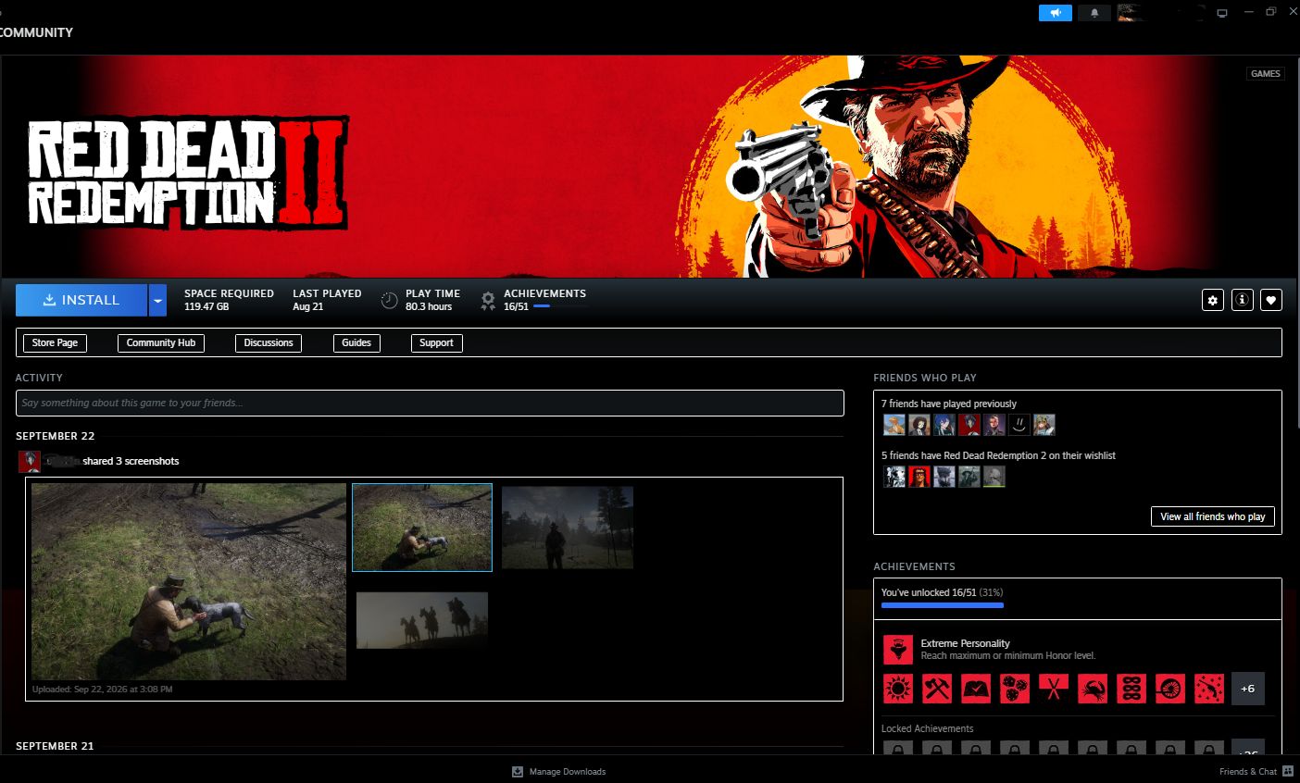Click the avatar beside 'shared 3 screenshots'

(x=30, y=461)
